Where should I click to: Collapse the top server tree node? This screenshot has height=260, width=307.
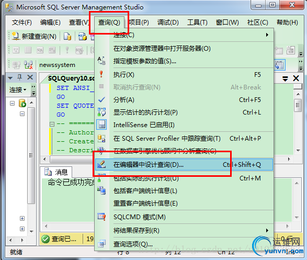pyautogui.click(x=13, y=103)
